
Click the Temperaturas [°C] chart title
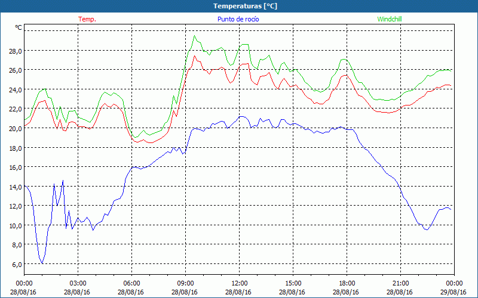pos(245,6)
